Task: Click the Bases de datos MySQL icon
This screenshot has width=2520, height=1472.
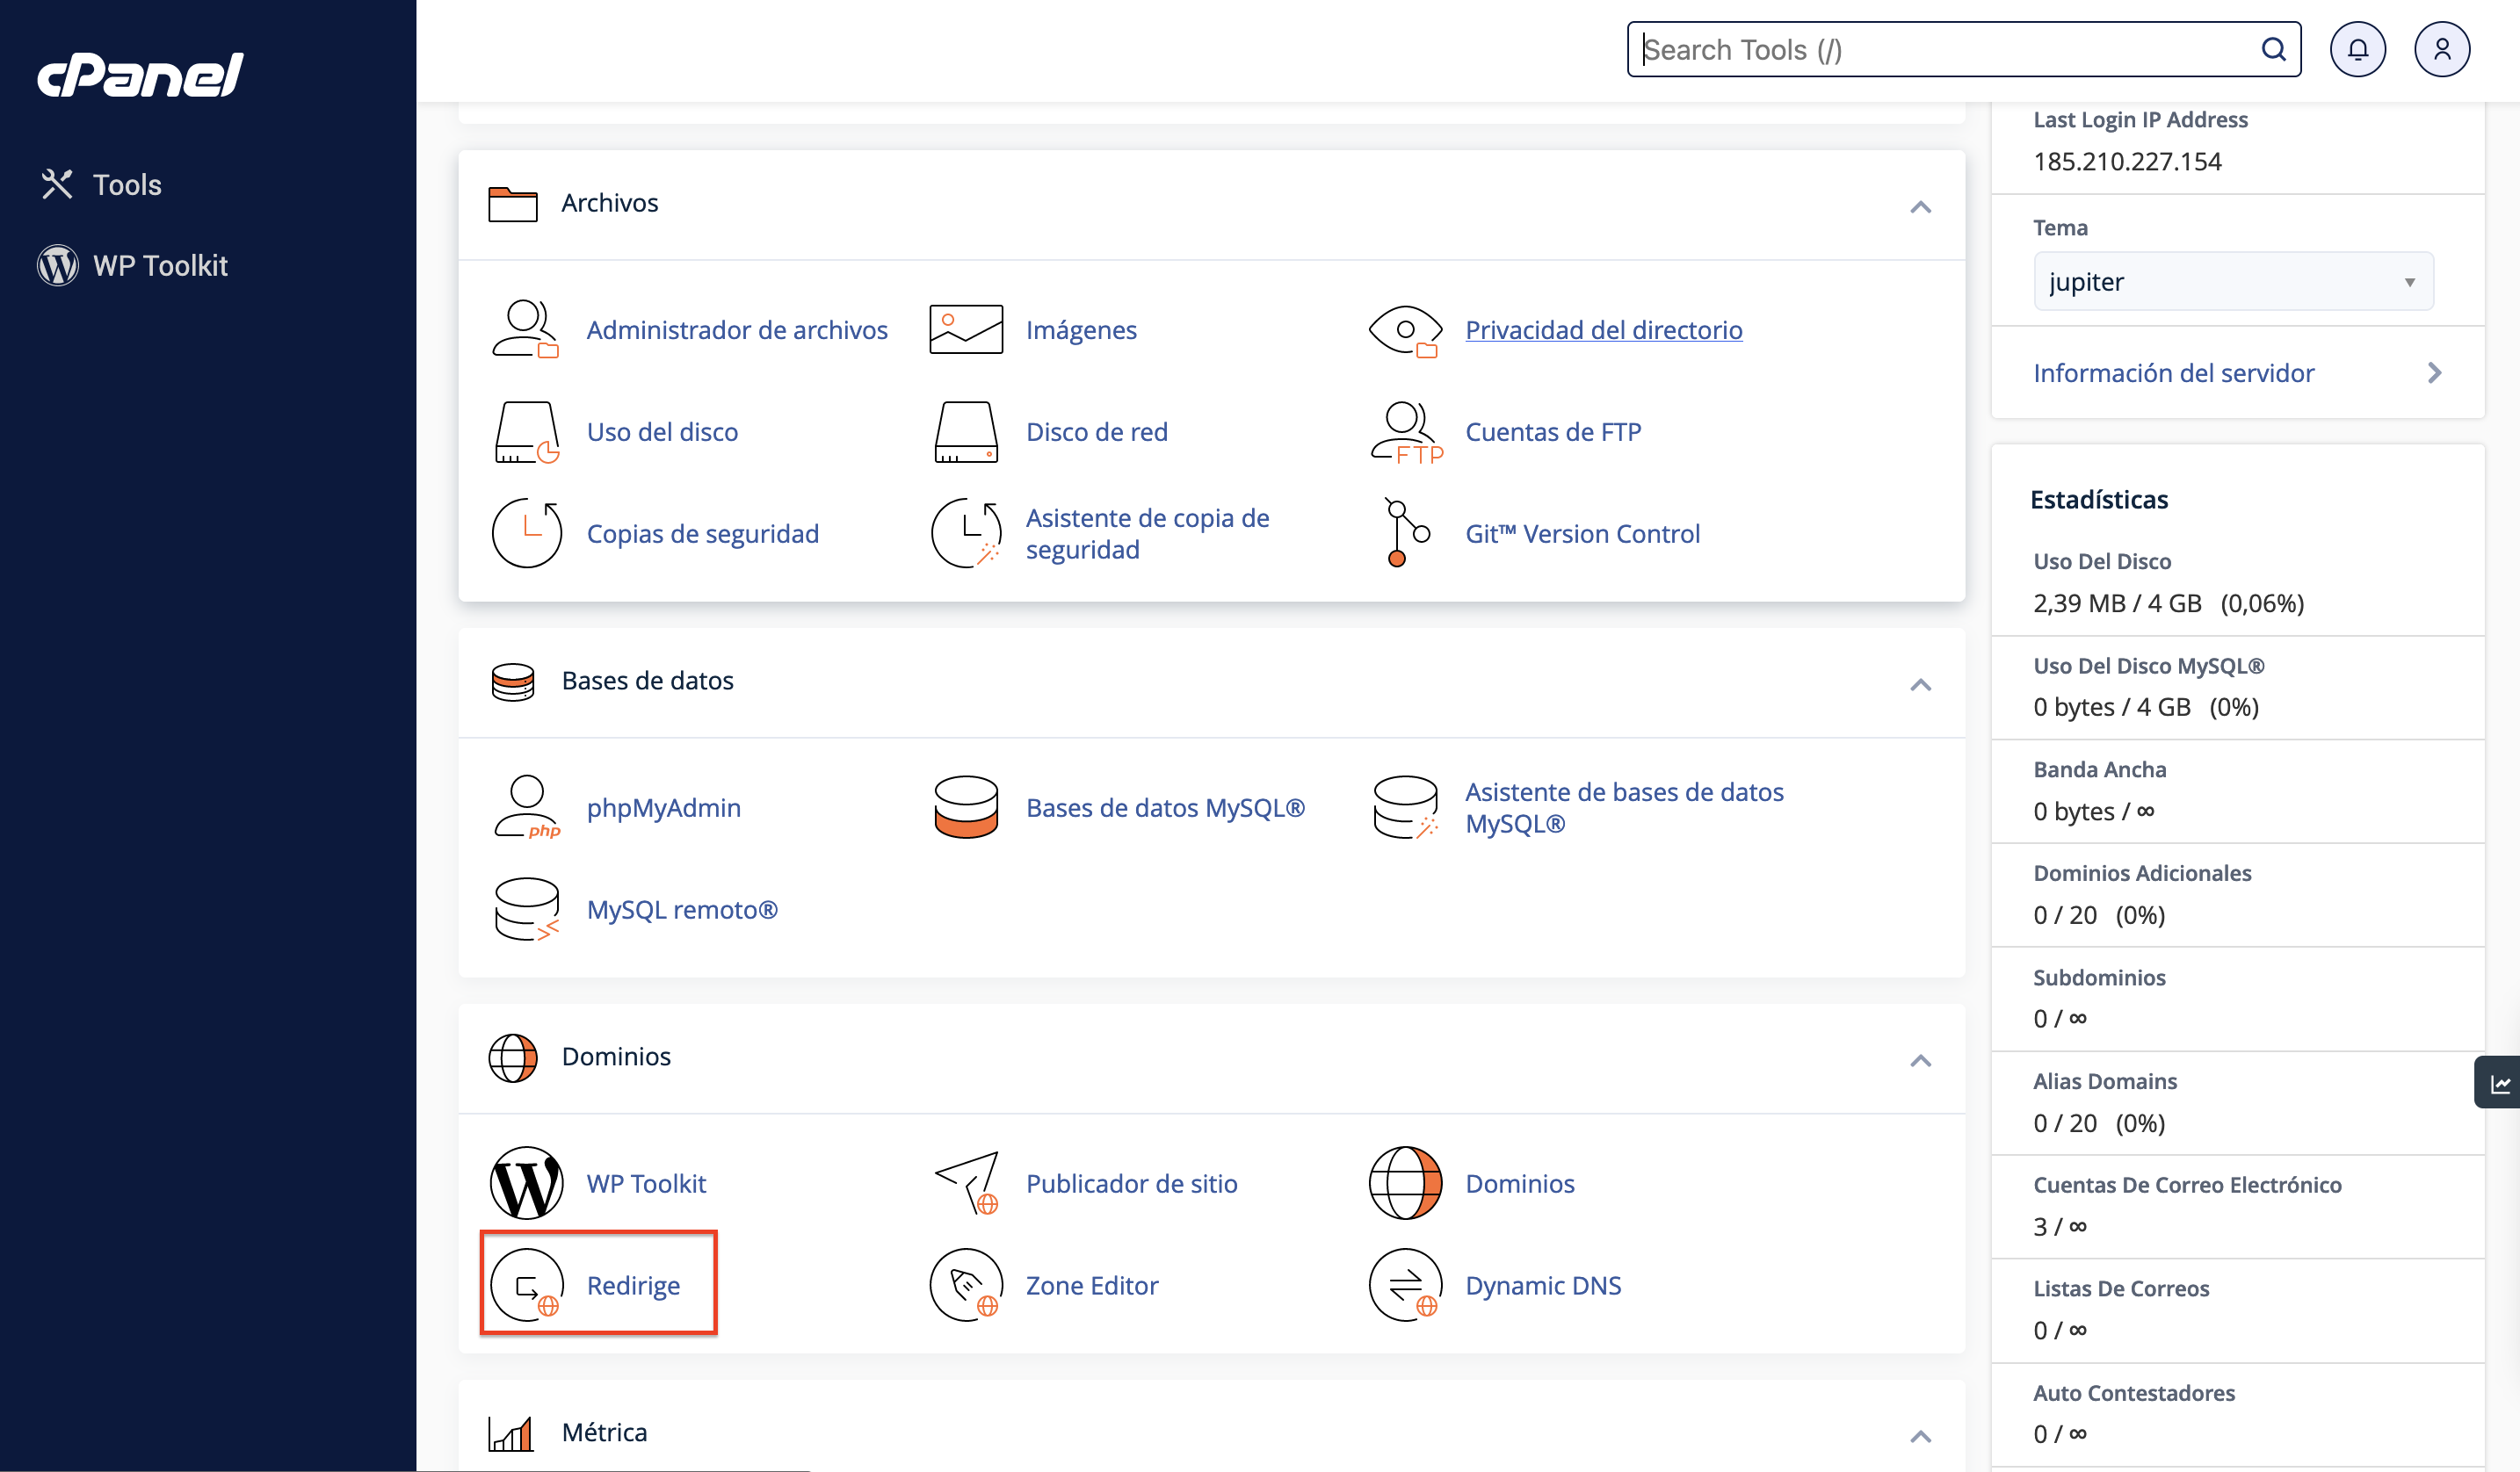Action: tap(966, 807)
